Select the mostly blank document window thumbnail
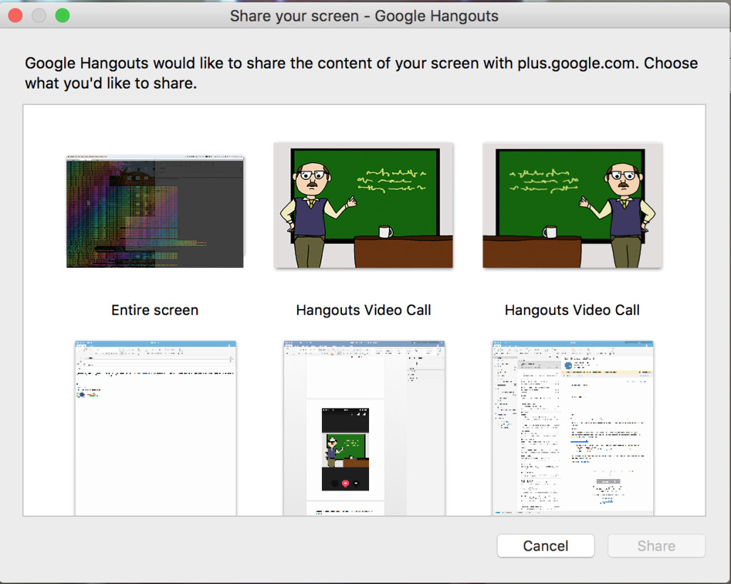Image resolution: width=731 pixels, height=584 pixels. tap(155, 427)
